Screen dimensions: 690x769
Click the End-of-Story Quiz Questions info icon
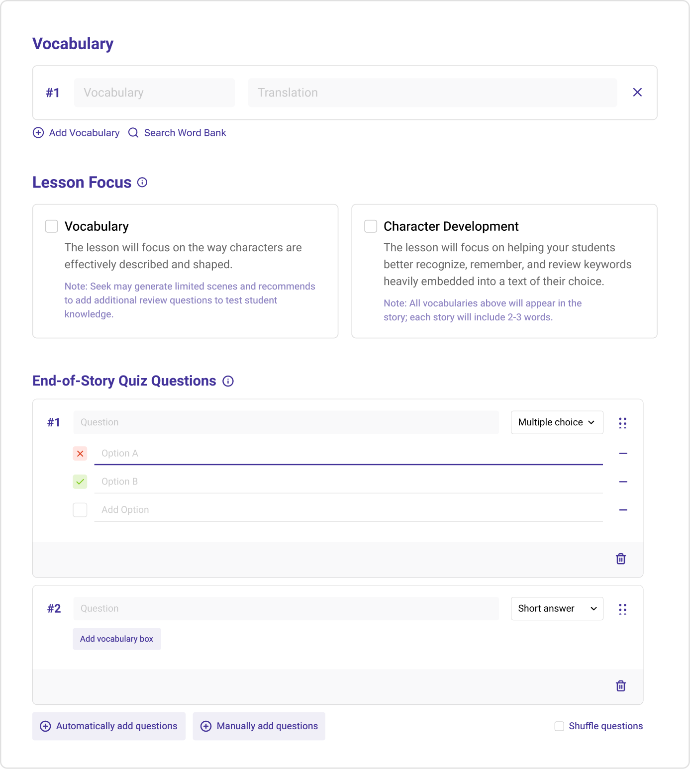[228, 381]
